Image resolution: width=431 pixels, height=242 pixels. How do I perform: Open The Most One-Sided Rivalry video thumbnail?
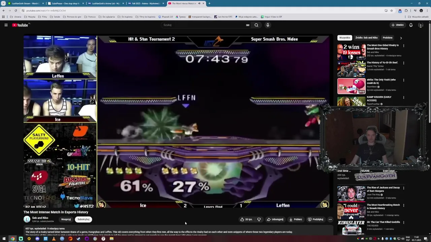click(x=351, y=51)
